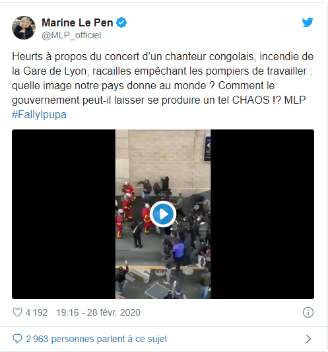Open the tweet info icon
The image size is (328, 352).
click(308, 312)
